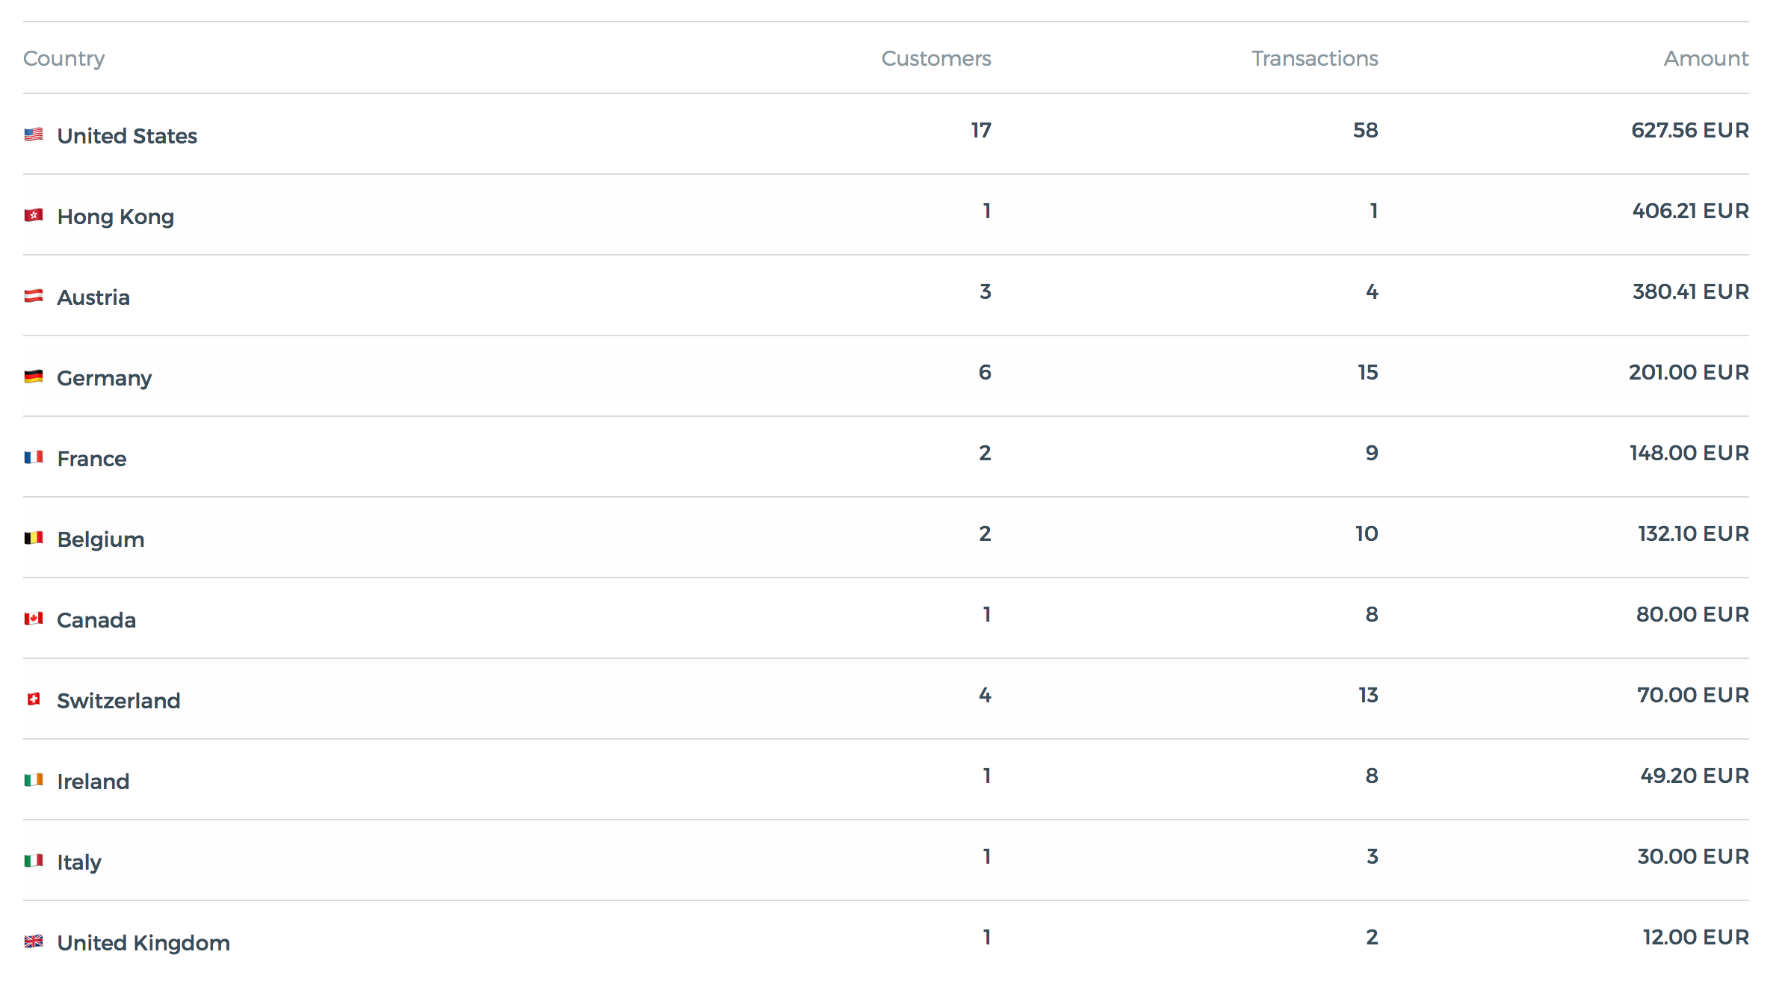Click the Germany flag icon
The image size is (1779, 990).
click(34, 377)
